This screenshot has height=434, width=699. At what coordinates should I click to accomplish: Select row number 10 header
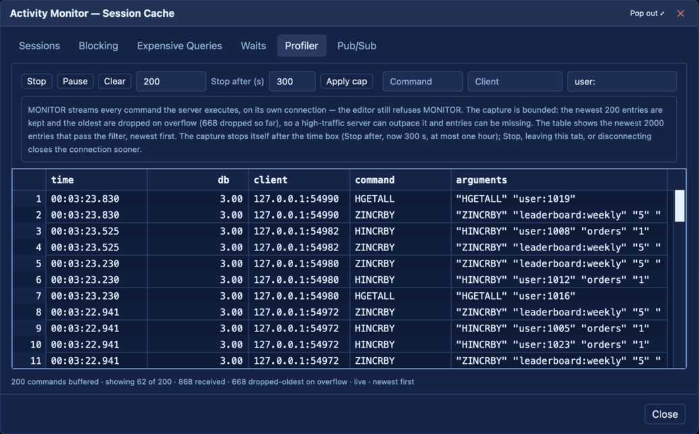click(30, 344)
